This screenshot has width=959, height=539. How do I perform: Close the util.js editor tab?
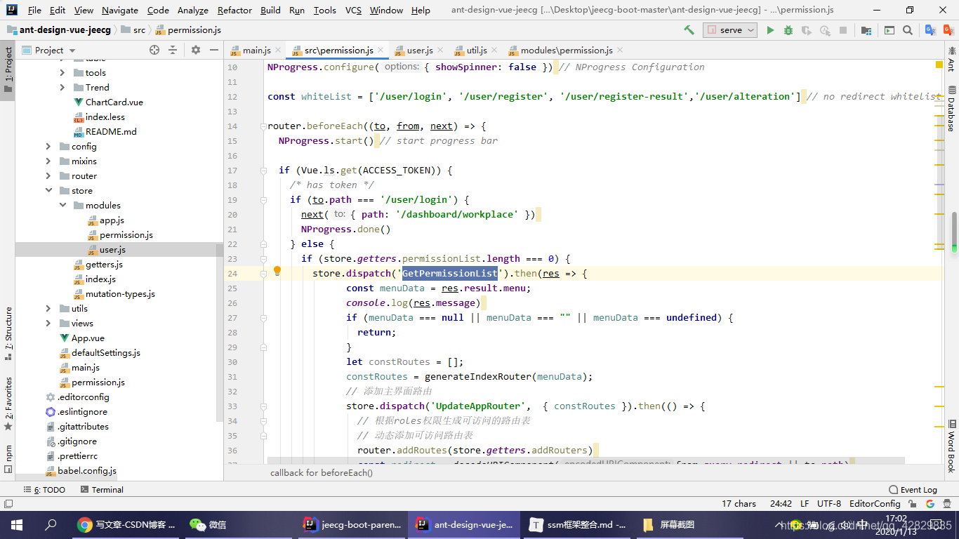click(494, 50)
